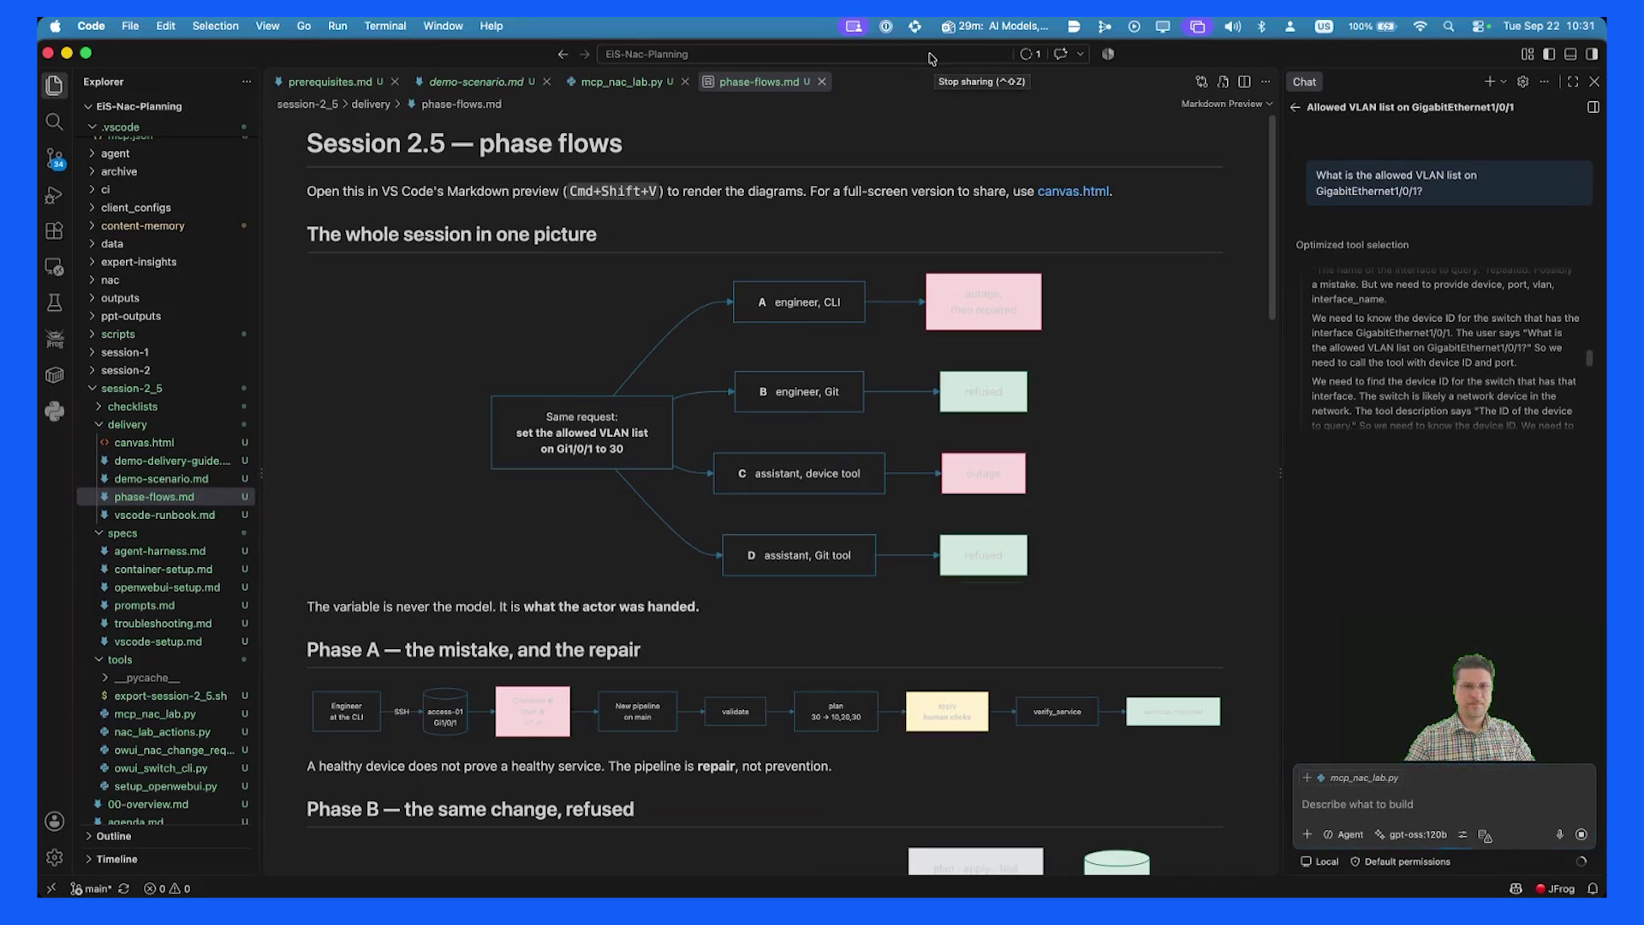Click JFrog in the status bar
Screen dimensions: 1644x925
pos(1555,888)
